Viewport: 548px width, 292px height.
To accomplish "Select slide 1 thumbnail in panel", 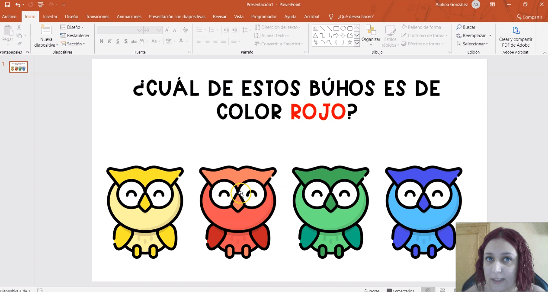I will click(19, 67).
